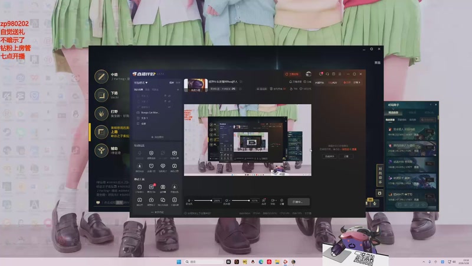472x266 pixels.
Task: Show hidden system tray icons chevron
Action: 424,262
